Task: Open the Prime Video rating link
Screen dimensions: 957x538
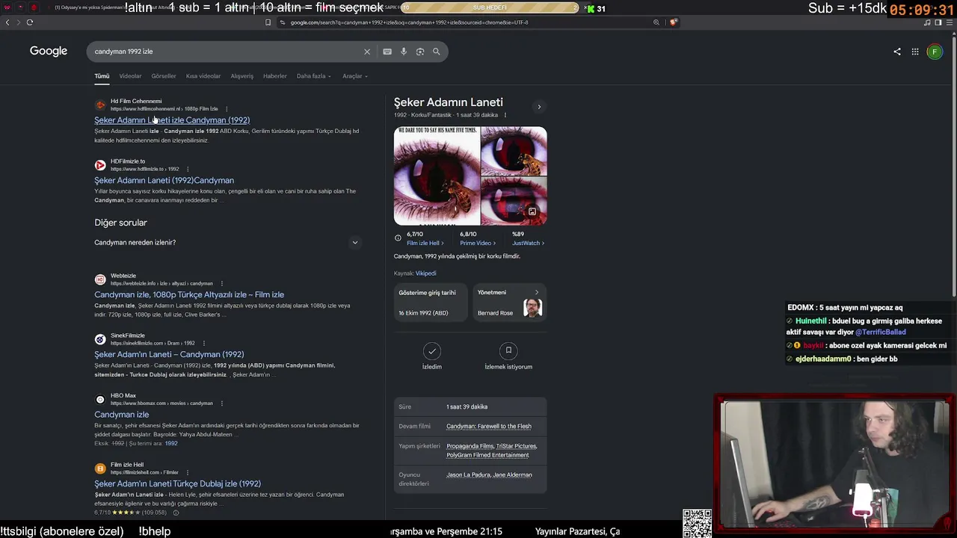Action: tap(478, 243)
